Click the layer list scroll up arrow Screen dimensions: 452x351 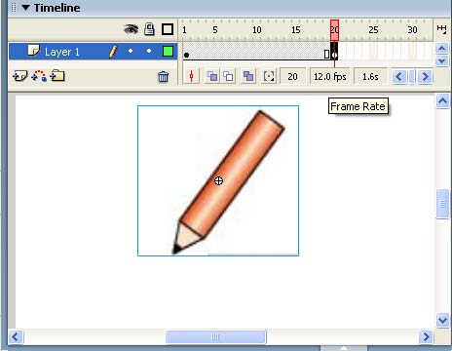click(x=441, y=49)
